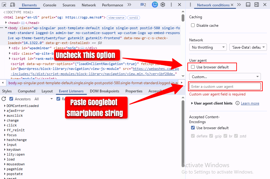Screen dimensions: 270x179
Task: Switch to the Network tab
Action: pos(89,5)
